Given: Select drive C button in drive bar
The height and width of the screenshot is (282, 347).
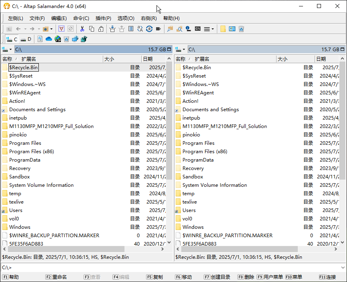Looking at the screenshot, I should click(12, 39).
